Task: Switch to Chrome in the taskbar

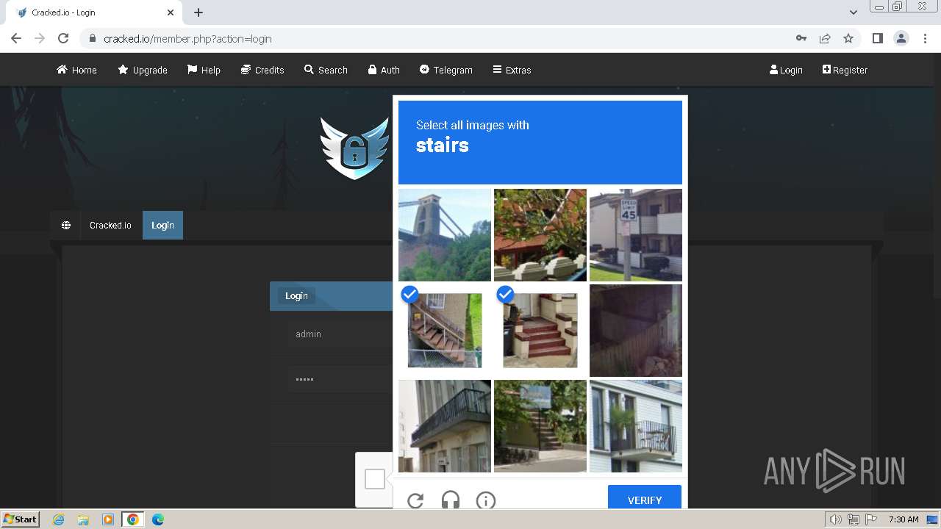Action: tap(133, 519)
